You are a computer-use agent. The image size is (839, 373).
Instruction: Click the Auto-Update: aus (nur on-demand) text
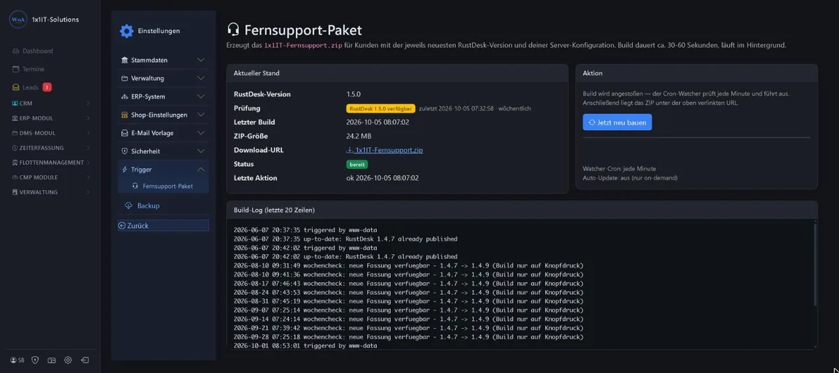tap(630, 178)
